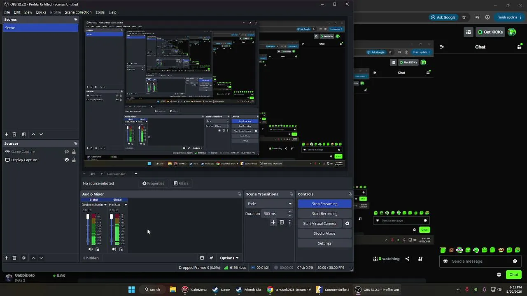The image size is (527, 296).
Task: Expand the Mic/Aux dropdown arrow
Action: 126,205
